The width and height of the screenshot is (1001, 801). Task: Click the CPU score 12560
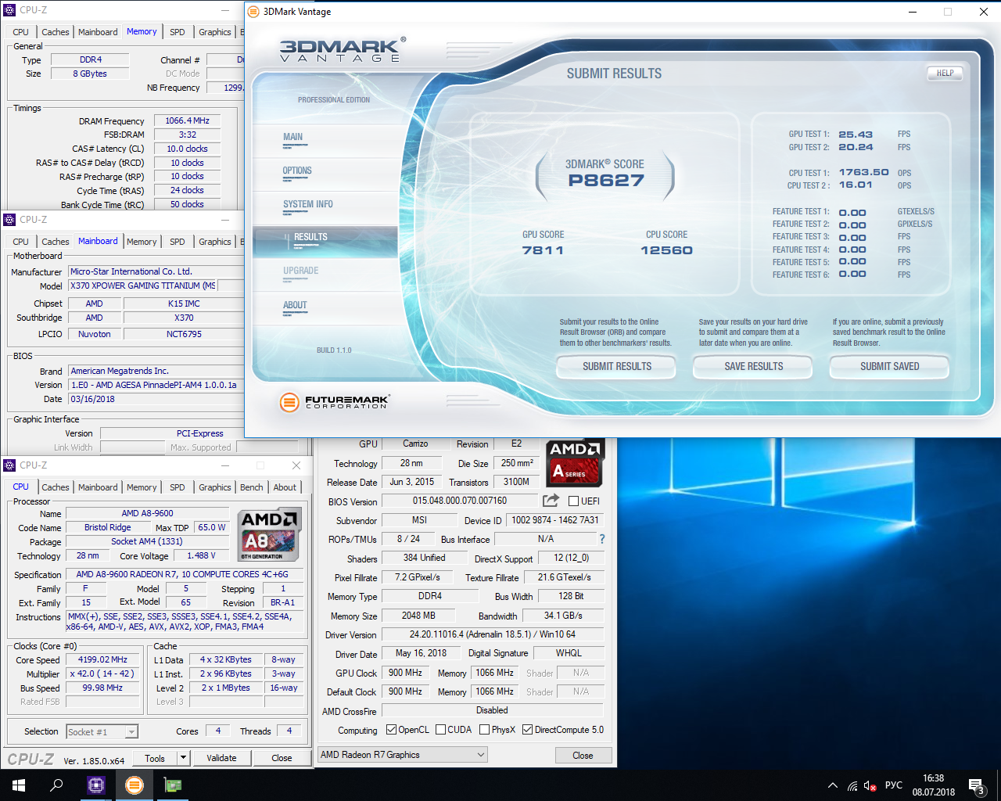pos(666,250)
